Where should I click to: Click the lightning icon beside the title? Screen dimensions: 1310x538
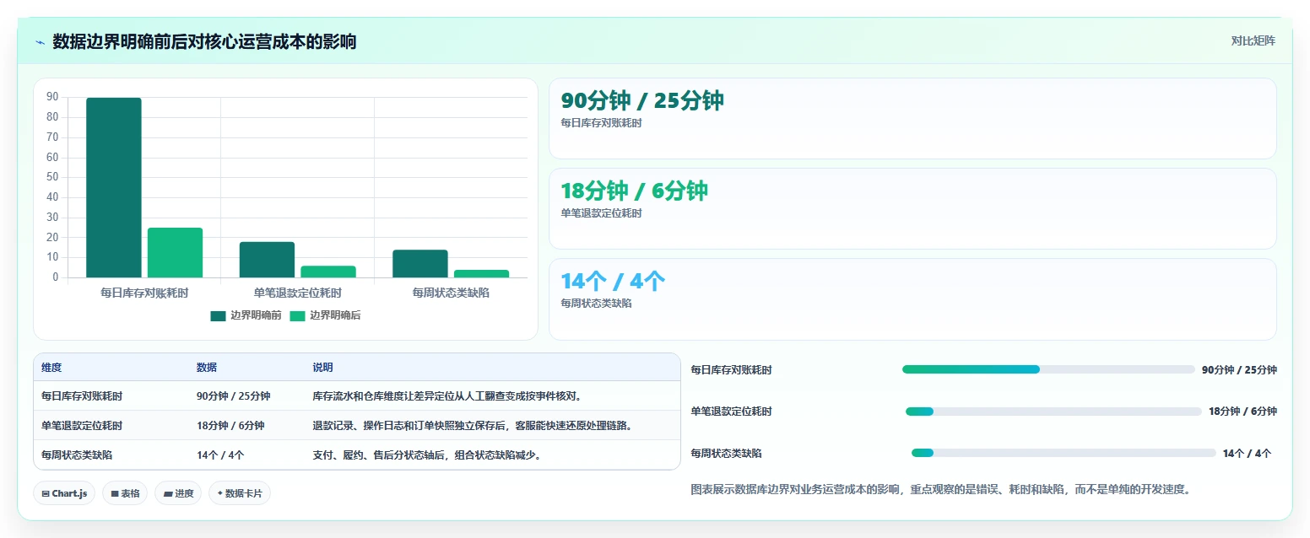[40, 41]
